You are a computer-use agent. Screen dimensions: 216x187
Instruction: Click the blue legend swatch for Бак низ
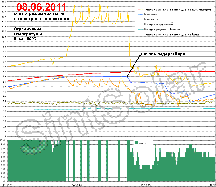(141, 14)
